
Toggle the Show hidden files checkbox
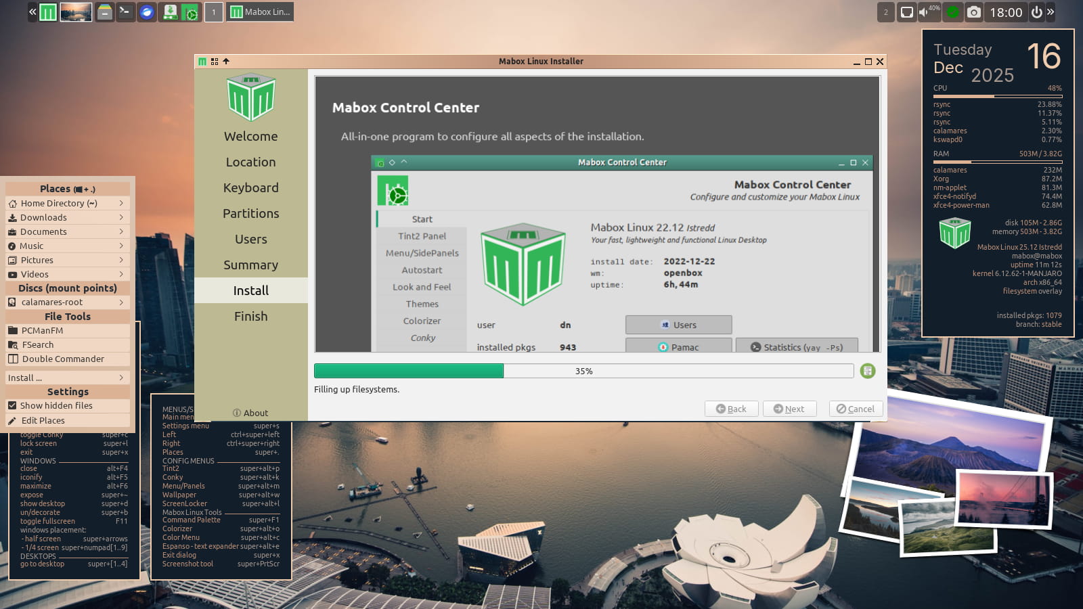tap(12, 405)
